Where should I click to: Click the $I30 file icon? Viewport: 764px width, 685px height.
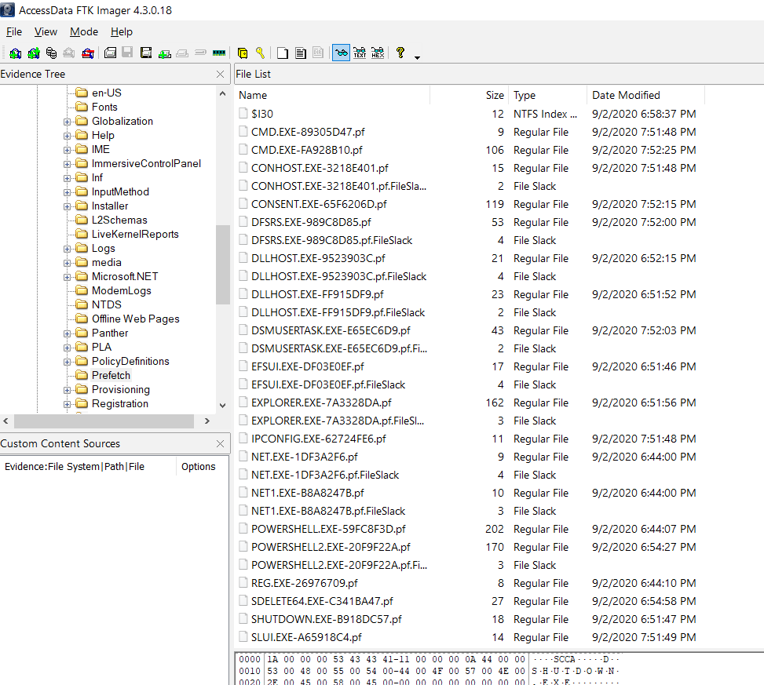click(x=243, y=114)
